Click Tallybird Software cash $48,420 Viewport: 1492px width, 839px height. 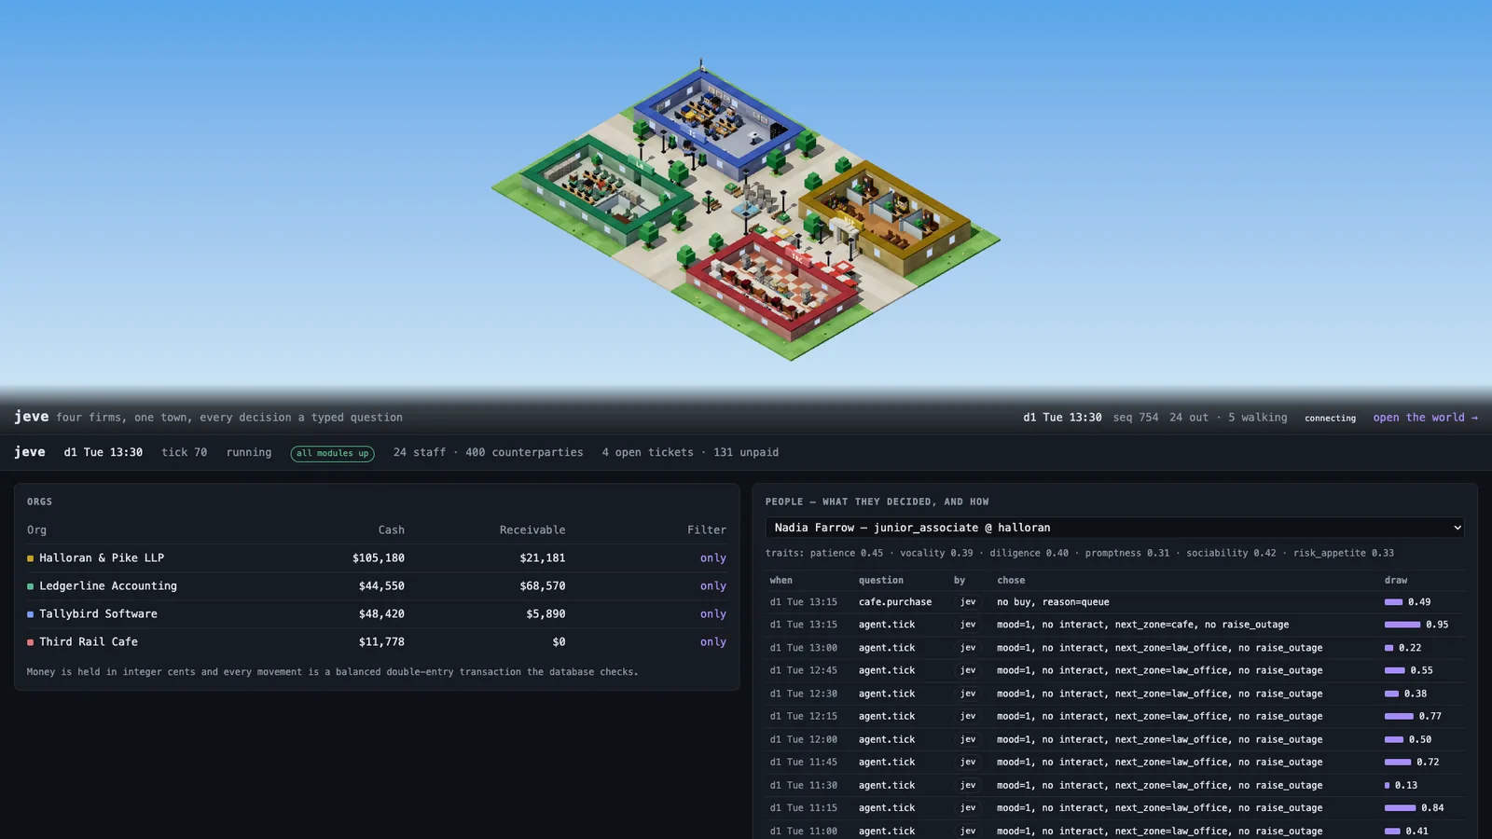tap(381, 614)
